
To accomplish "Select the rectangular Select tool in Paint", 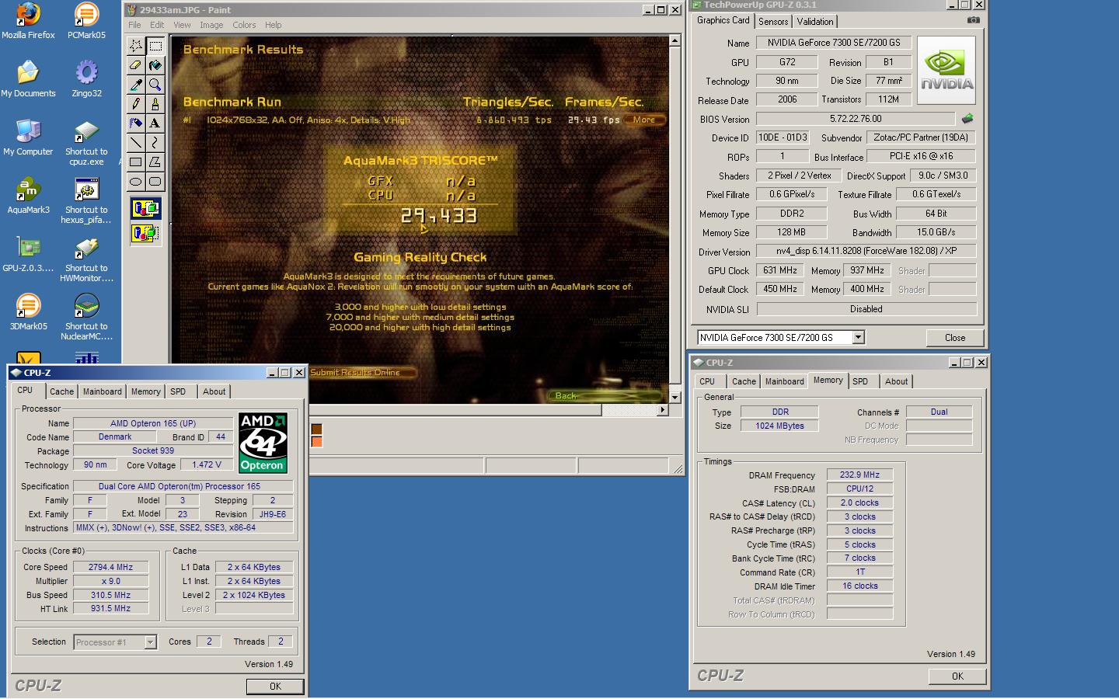I will [x=155, y=45].
